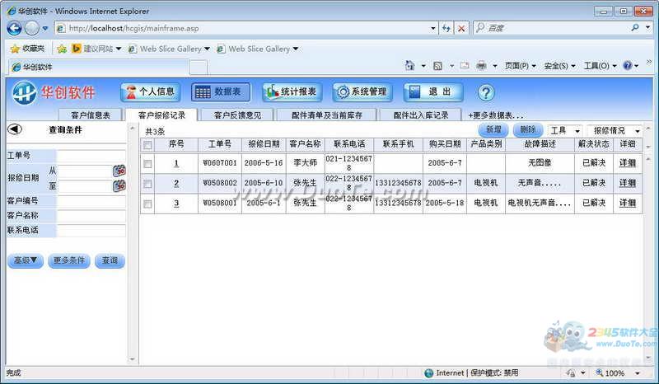Click the 退出 logout button
The height and width of the screenshot is (384, 659).
tap(433, 92)
